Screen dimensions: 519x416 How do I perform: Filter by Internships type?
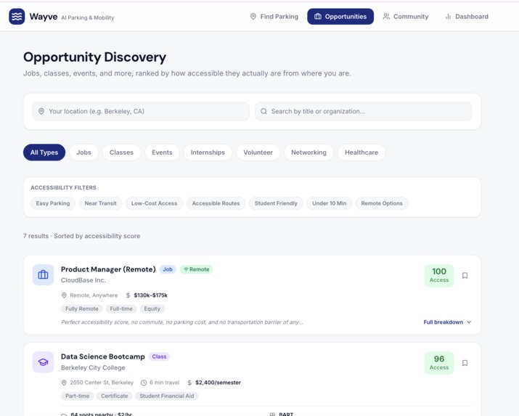click(208, 152)
